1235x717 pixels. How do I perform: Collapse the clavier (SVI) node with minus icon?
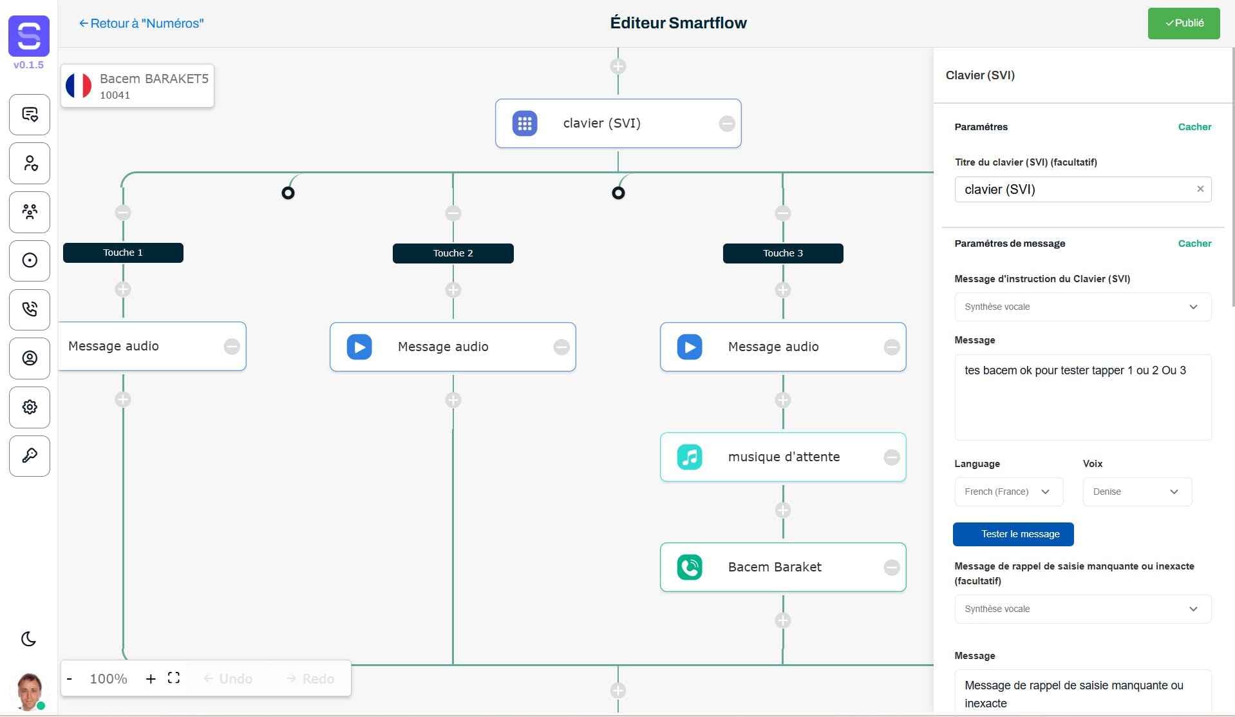tap(728, 123)
